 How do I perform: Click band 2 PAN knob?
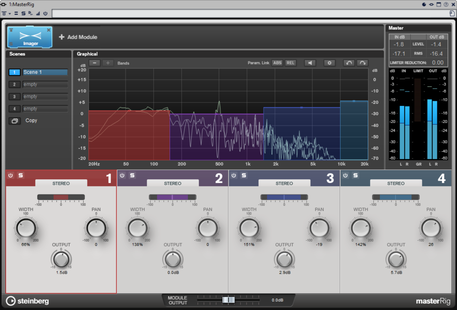pyautogui.click(x=208, y=228)
